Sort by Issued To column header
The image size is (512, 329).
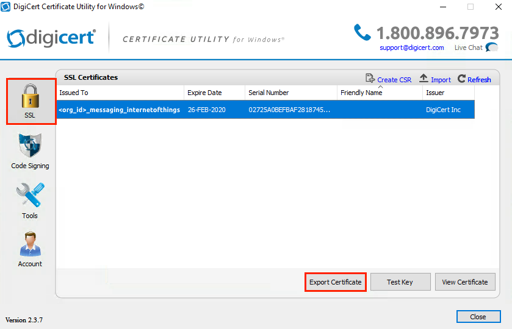pyautogui.click(x=120, y=93)
